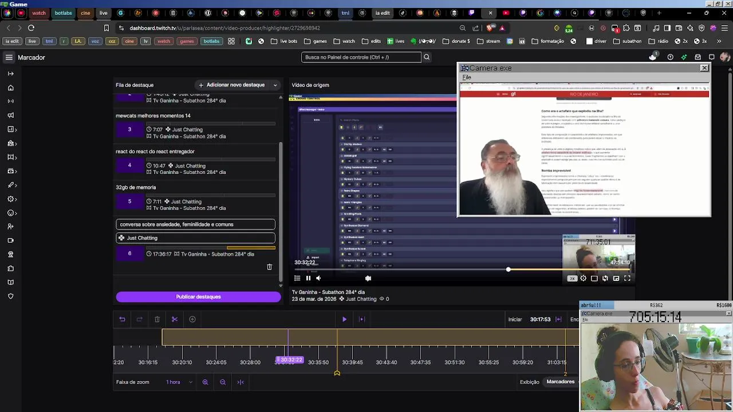Open the 'stream' bookmark folder
733x412 pixels.
pyautogui.click(x=488, y=41)
